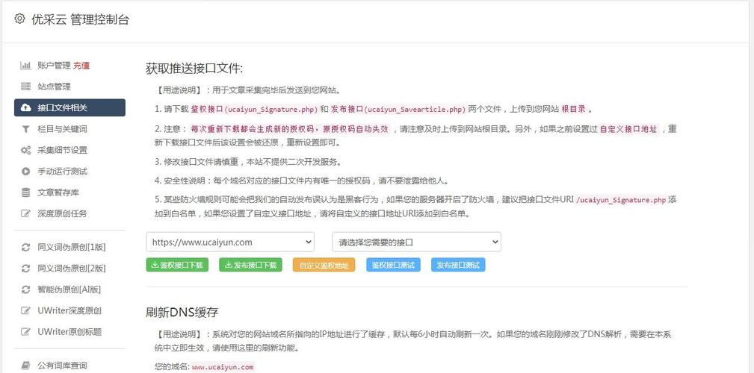Open UWriter原创标题 in the sidebar
Viewport: 754px width, 373px height.
69,332
